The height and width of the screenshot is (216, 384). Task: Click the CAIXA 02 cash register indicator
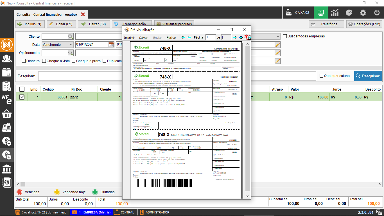298,13
